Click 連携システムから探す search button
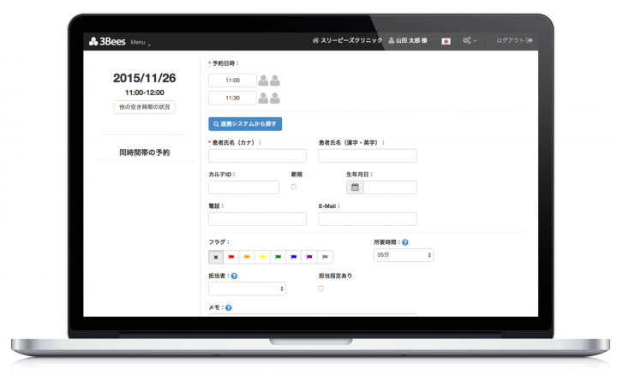This screenshot has height=375, width=617. coord(245,124)
